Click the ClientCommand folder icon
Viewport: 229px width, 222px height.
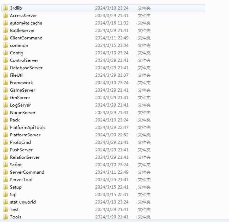(x=5, y=38)
